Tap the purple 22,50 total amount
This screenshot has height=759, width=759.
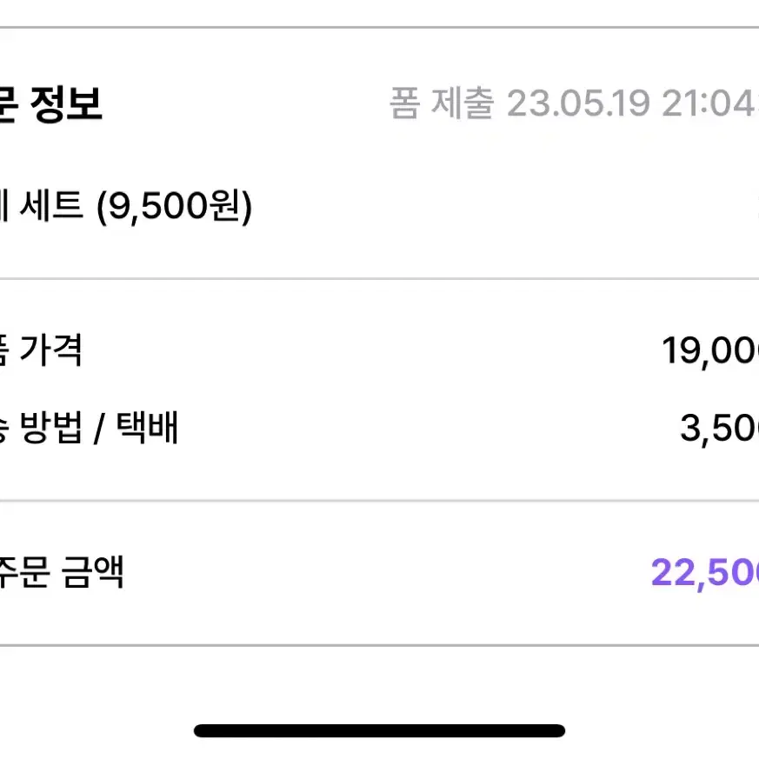(705, 573)
